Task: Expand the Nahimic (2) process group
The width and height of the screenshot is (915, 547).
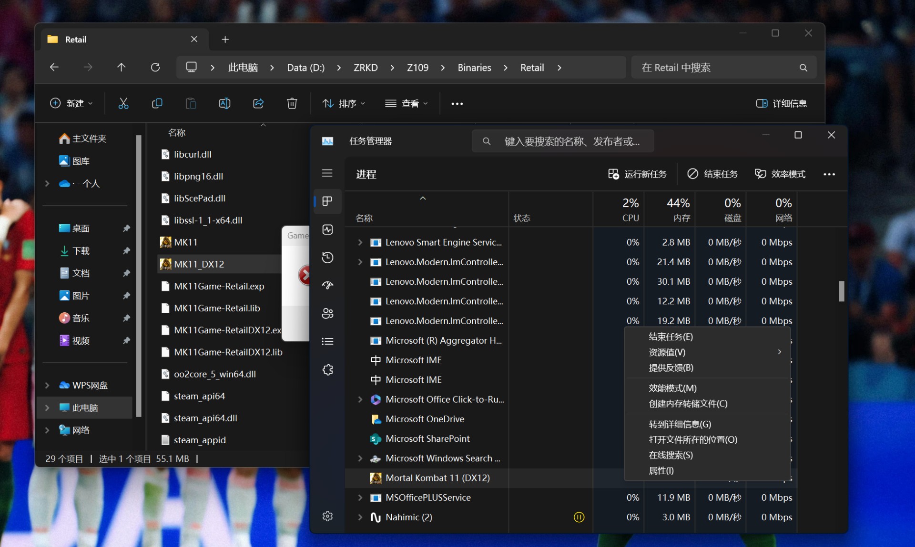Action: (360, 517)
